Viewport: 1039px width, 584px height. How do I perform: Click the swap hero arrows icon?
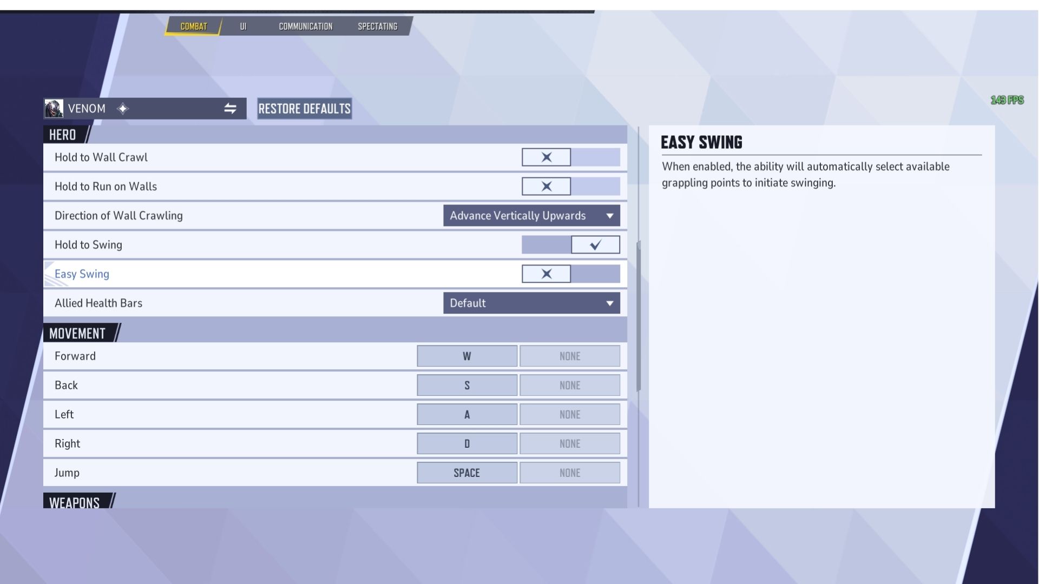coord(230,109)
